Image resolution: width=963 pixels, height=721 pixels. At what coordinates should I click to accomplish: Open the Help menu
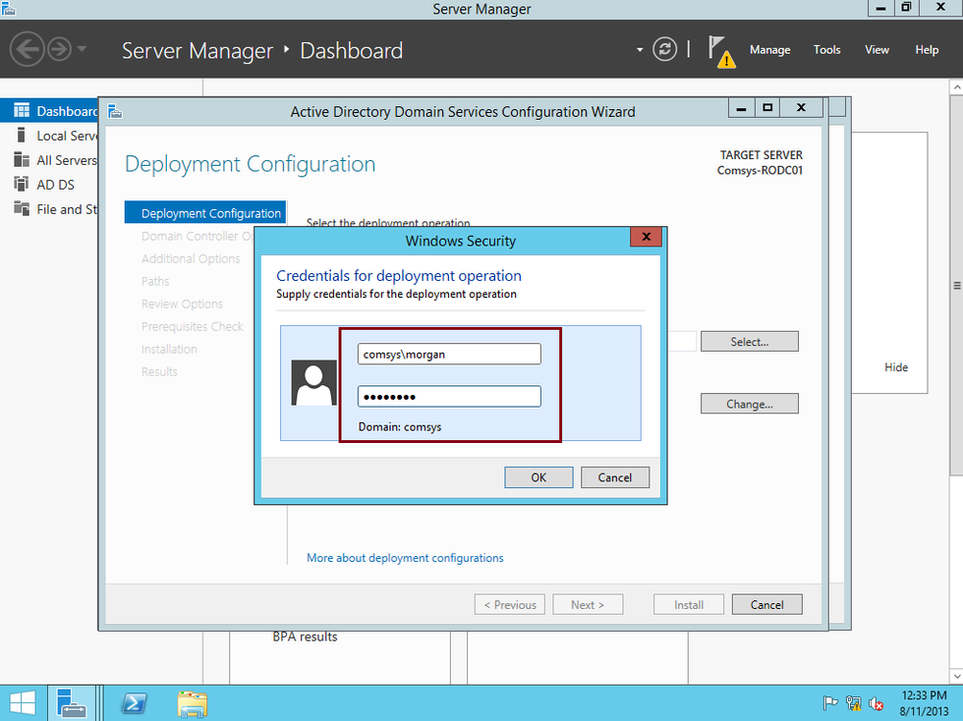click(x=926, y=50)
